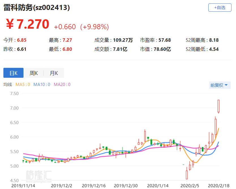Select the 最高 value 7.27
The width and height of the screenshot is (236, 189).
click(67, 40)
